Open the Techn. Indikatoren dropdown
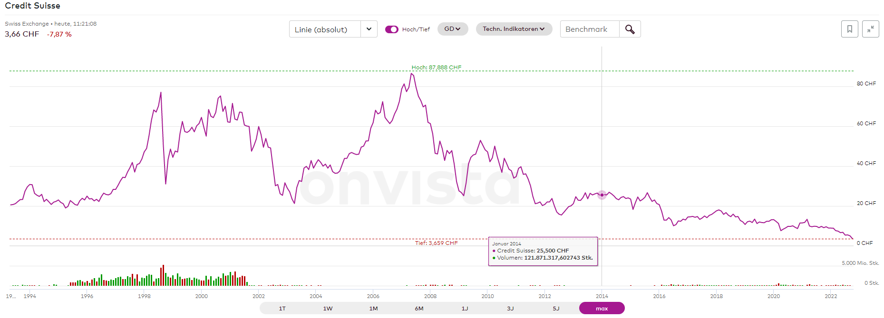The height and width of the screenshot is (318, 884). [514, 29]
